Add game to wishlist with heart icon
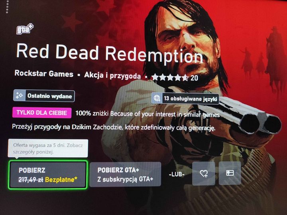This screenshot has height=215, width=287. click(x=204, y=173)
